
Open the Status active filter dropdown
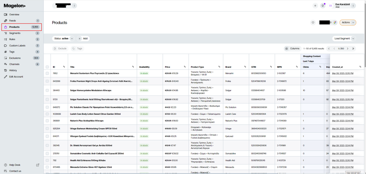tap(64, 39)
